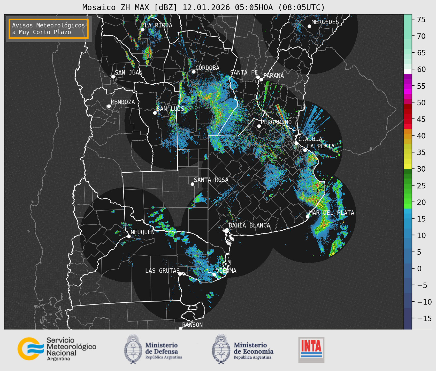The image size is (436, 371).
Task: Open Avisos Meteorológicos a Muy Corto Plazo
Action: click(49, 29)
